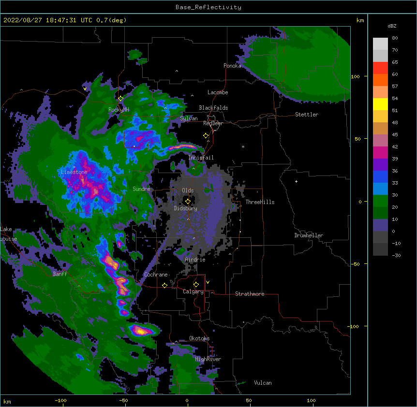417x407 pixels.
Task: Click the light gray 70-80 dBZ legend swatch
Action: pyautogui.click(x=380, y=44)
